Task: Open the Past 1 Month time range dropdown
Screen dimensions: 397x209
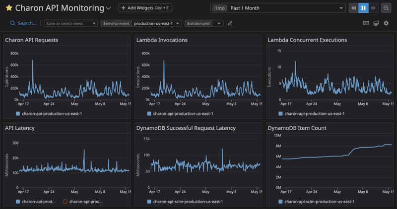Action: point(278,8)
